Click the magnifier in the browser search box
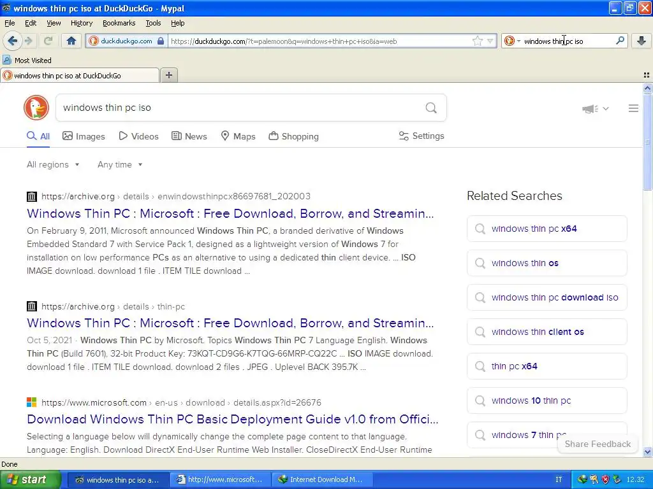The width and height of the screenshot is (653, 489). tap(620, 40)
